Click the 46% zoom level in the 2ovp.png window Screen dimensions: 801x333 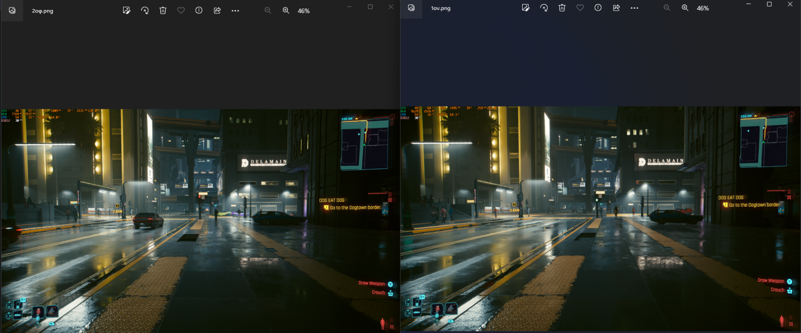tap(304, 11)
